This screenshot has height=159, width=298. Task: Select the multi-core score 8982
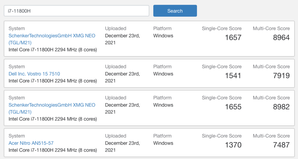(281, 107)
